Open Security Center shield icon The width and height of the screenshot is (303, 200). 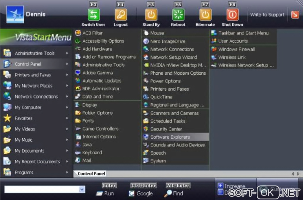[146, 129]
